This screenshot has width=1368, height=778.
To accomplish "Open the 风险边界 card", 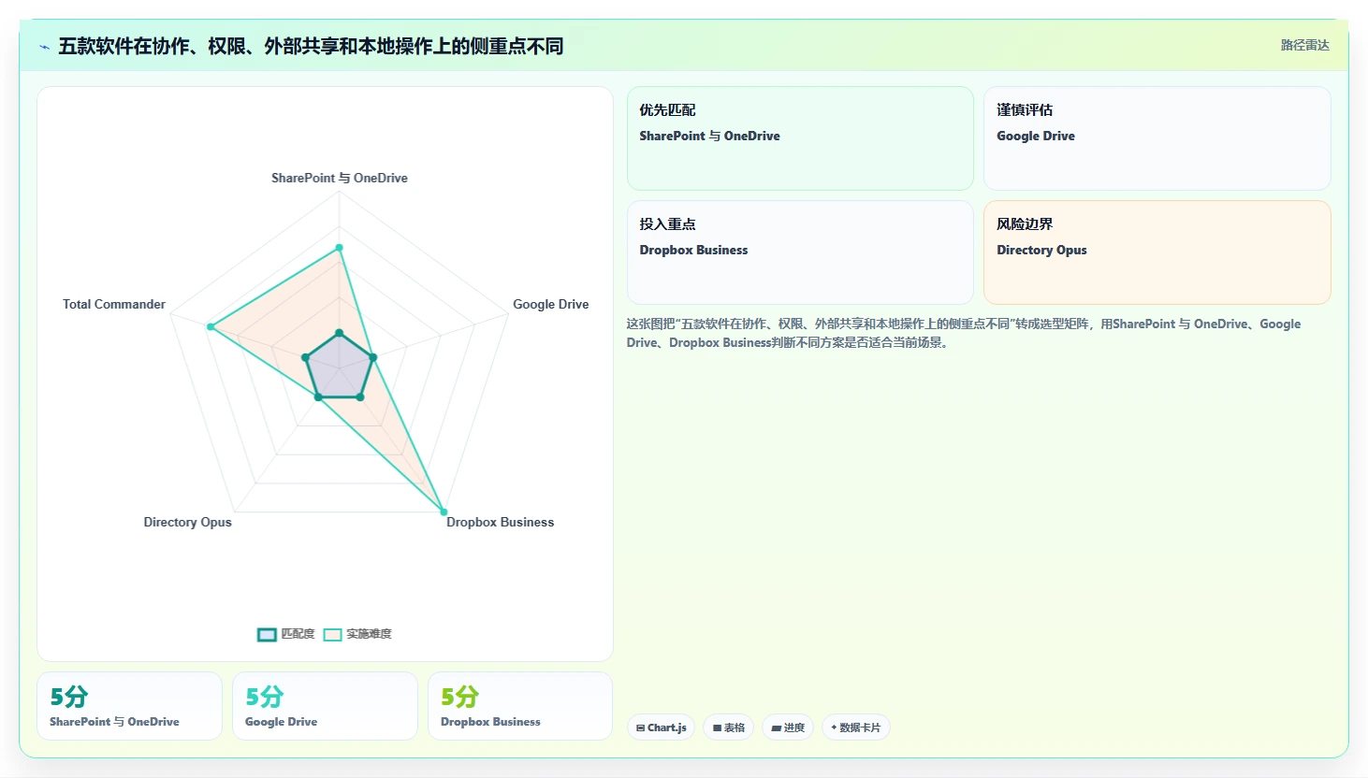I will point(1157,252).
